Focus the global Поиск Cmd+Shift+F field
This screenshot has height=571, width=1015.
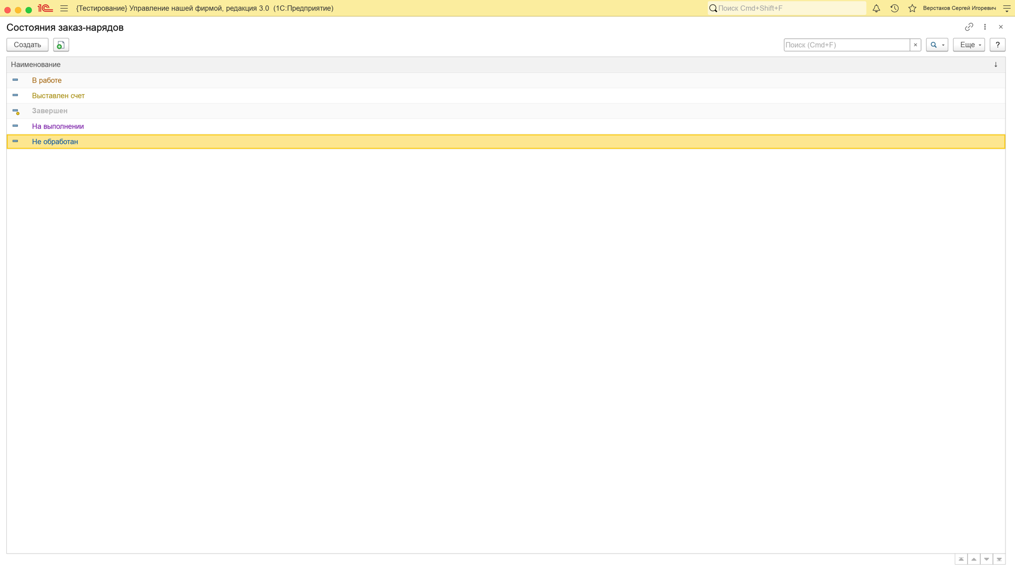[x=787, y=8]
